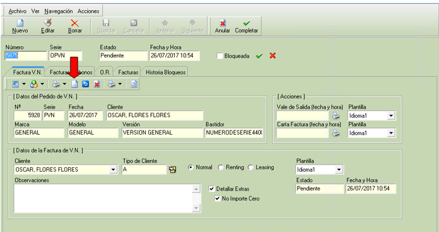This screenshot has height=232, width=439.
Task: Select the Leasing radio button
Action: point(251,168)
